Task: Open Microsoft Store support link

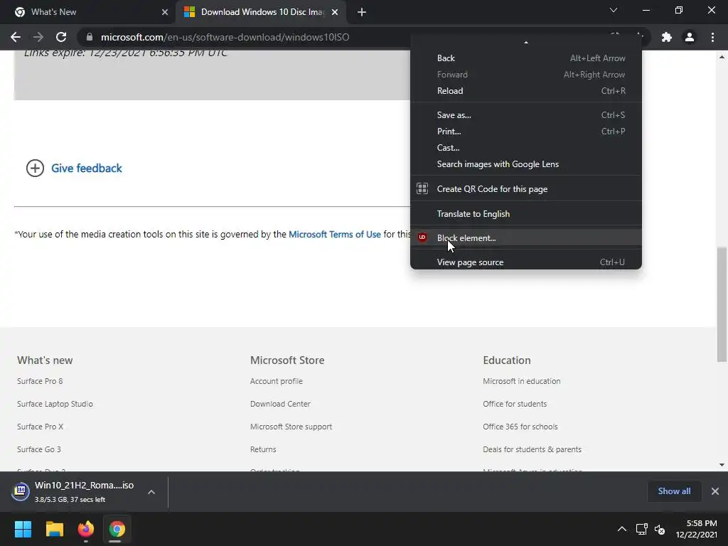Action: [291, 427]
